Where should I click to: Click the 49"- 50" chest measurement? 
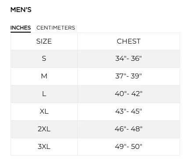(x=129, y=147)
